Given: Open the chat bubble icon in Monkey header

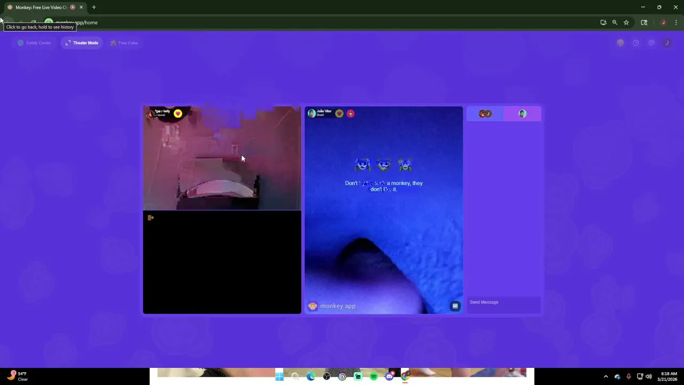Looking at the screenshot, I should pos(651,43).
